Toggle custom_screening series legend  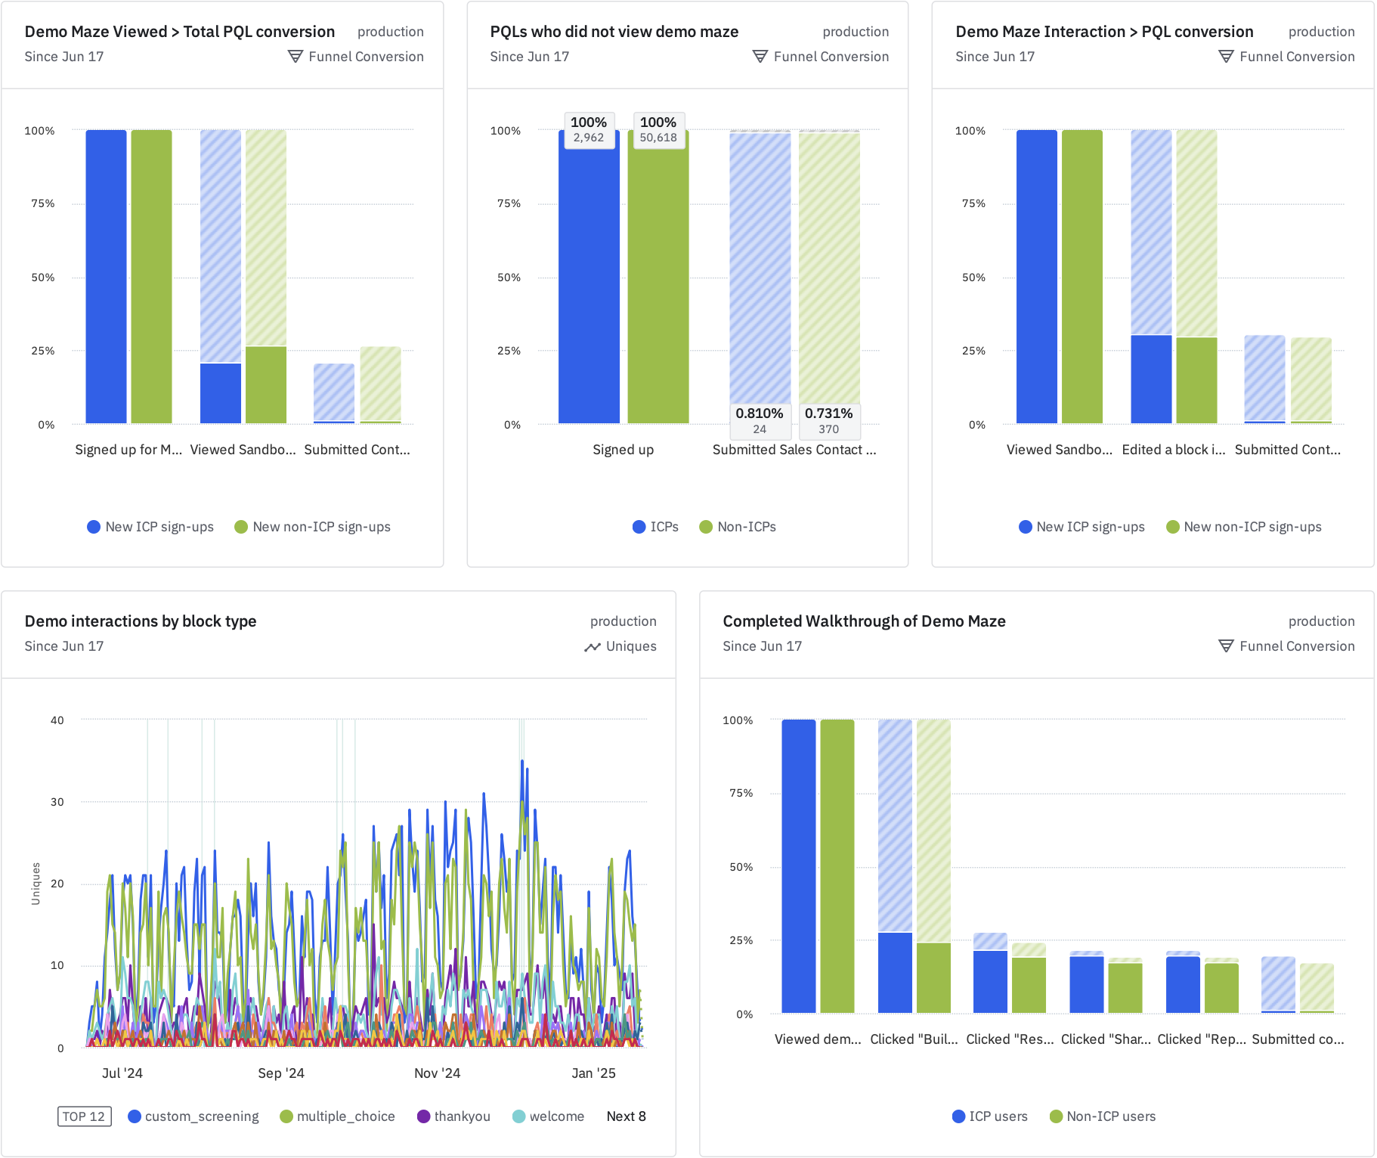click(193, 1116)
